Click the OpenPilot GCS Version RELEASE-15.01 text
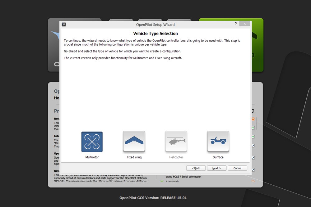This screenshot has width=311, height=207. pyautogui.click(x=153, y=198)
